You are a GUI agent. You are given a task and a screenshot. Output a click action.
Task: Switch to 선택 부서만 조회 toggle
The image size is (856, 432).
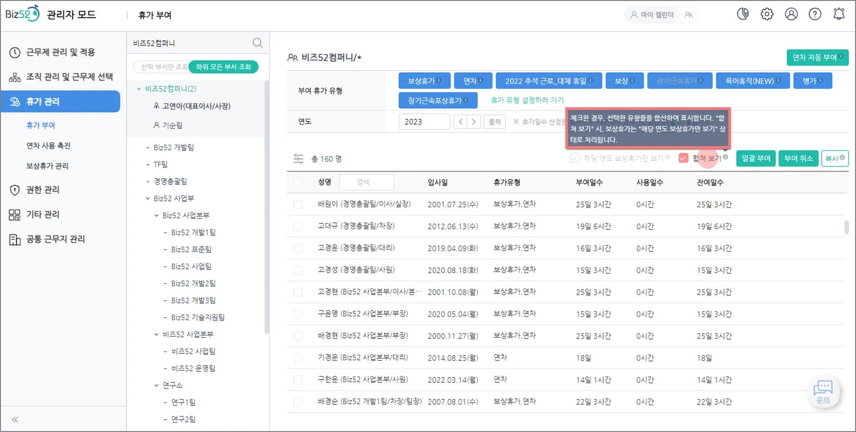[x=162, y=67]
